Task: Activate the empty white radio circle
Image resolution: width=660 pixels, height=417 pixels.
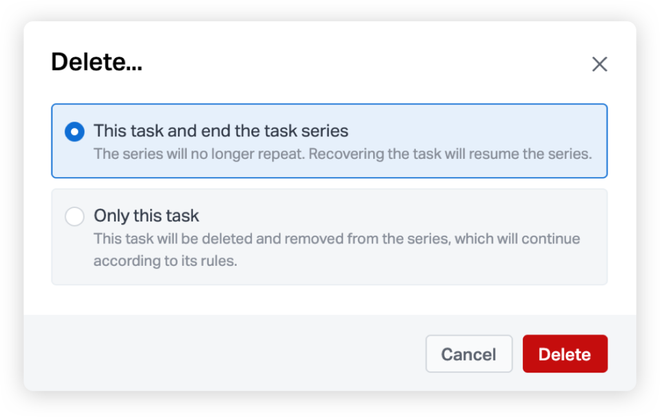Action: coord(75,216)
